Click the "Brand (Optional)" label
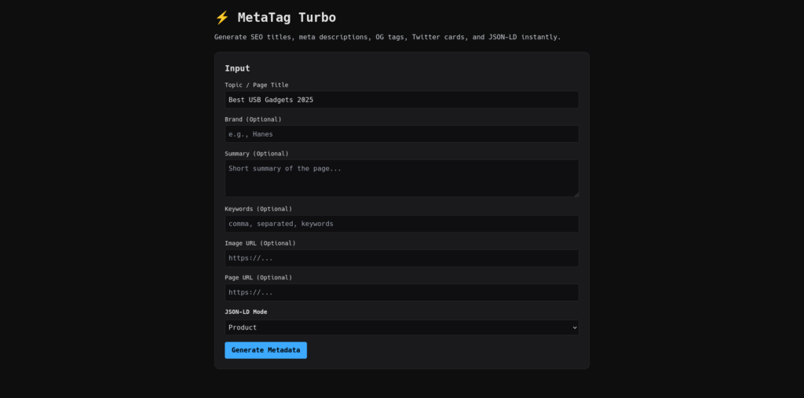This screenshot has width=804, height=398. click(x=253, y=119)
